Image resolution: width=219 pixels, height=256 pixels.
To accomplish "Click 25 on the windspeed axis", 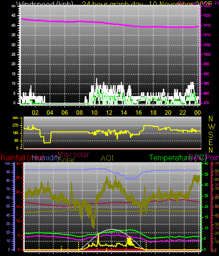I will (13, 54).
